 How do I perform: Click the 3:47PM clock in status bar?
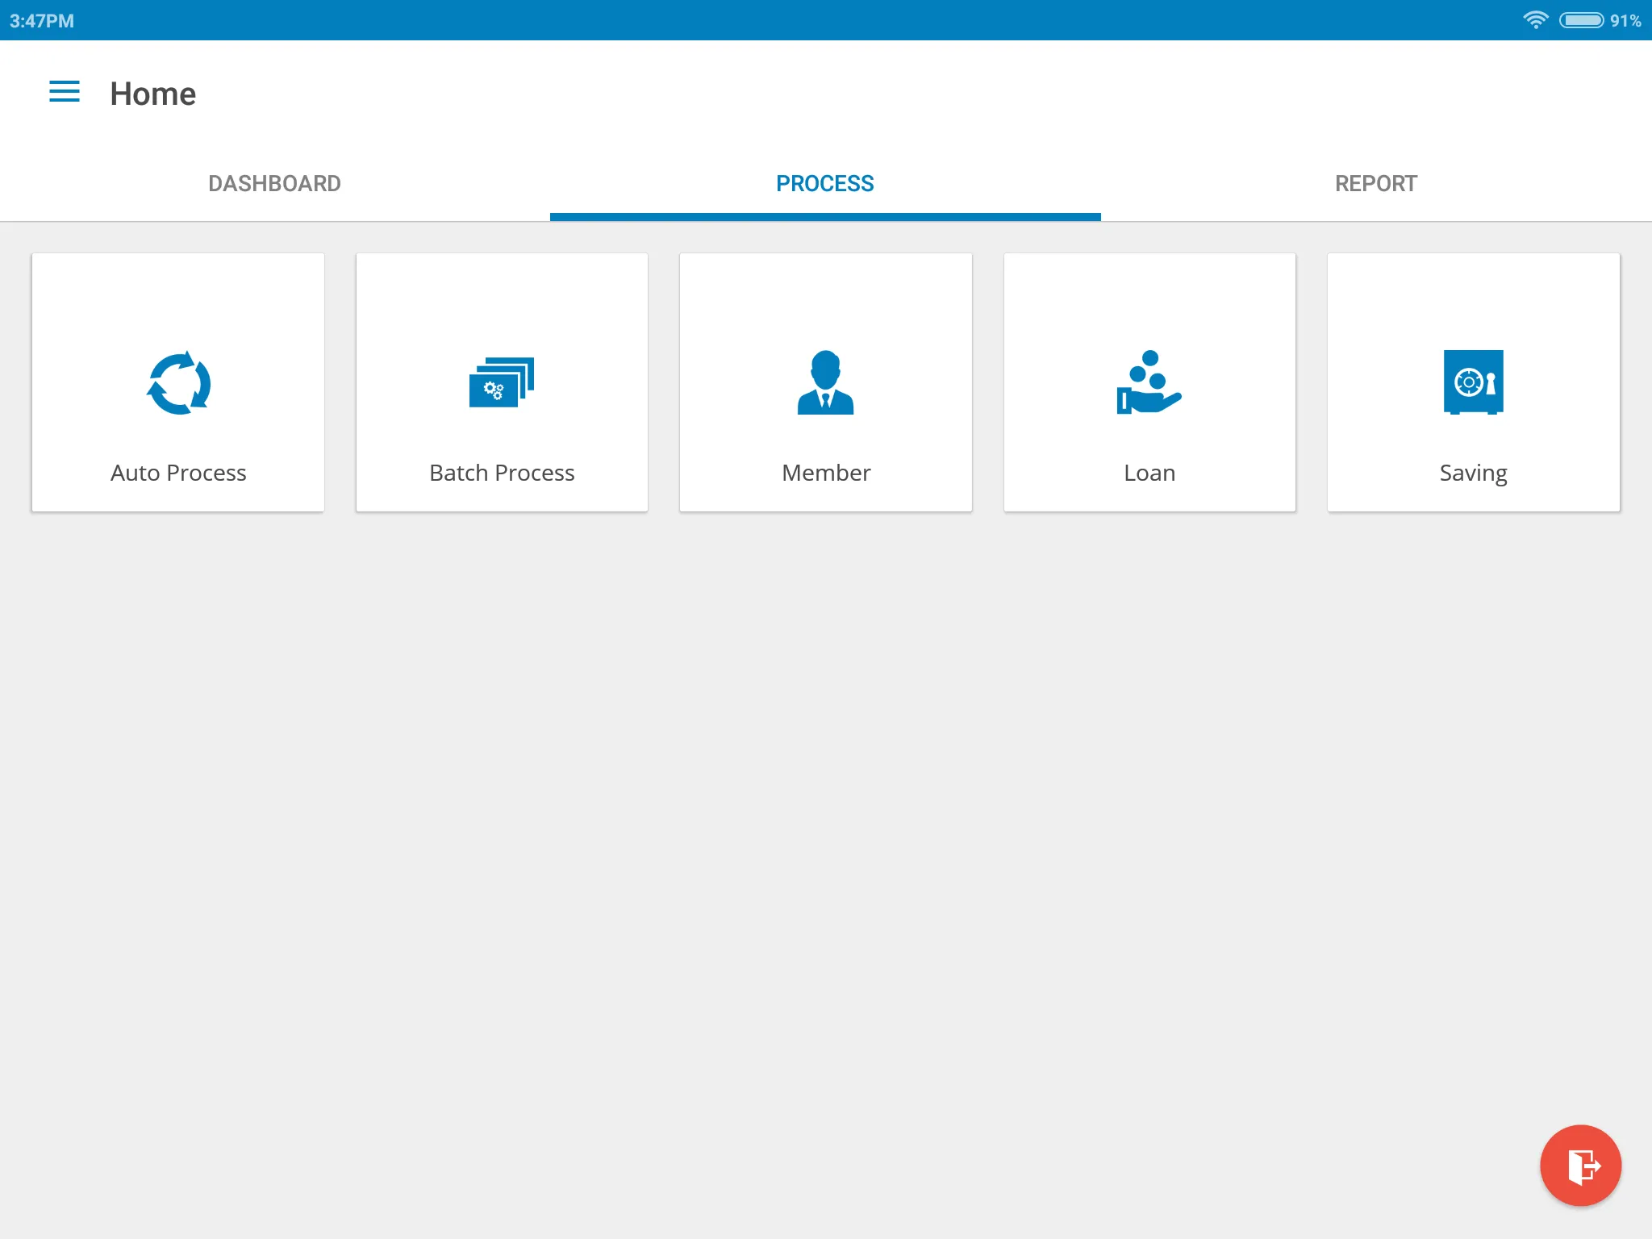[42, 21]
